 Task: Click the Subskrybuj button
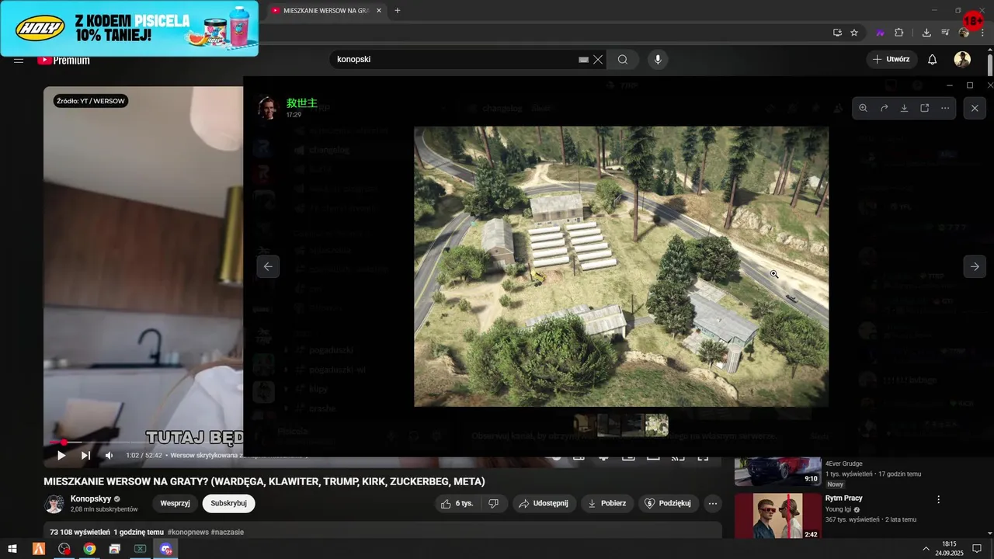(228, 503)
